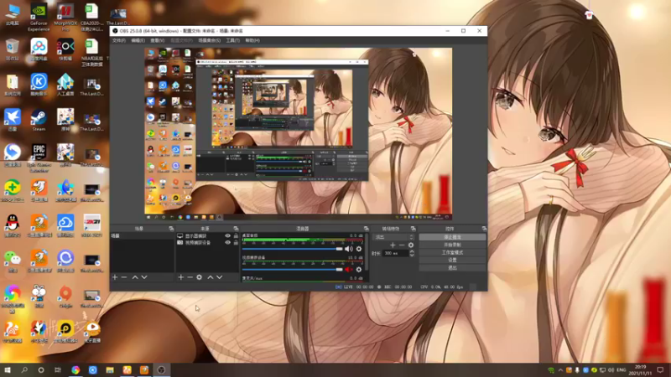This screenshot has width=671, height=377.
Task: Open Settings (设置) button in Controls
Action: 452,260
